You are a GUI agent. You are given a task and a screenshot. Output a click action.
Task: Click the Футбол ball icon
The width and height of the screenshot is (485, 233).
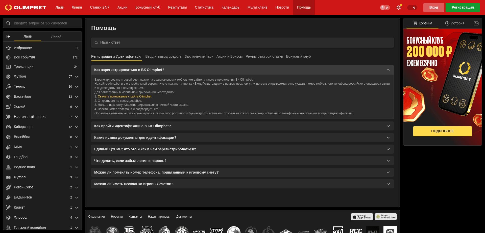8,77
